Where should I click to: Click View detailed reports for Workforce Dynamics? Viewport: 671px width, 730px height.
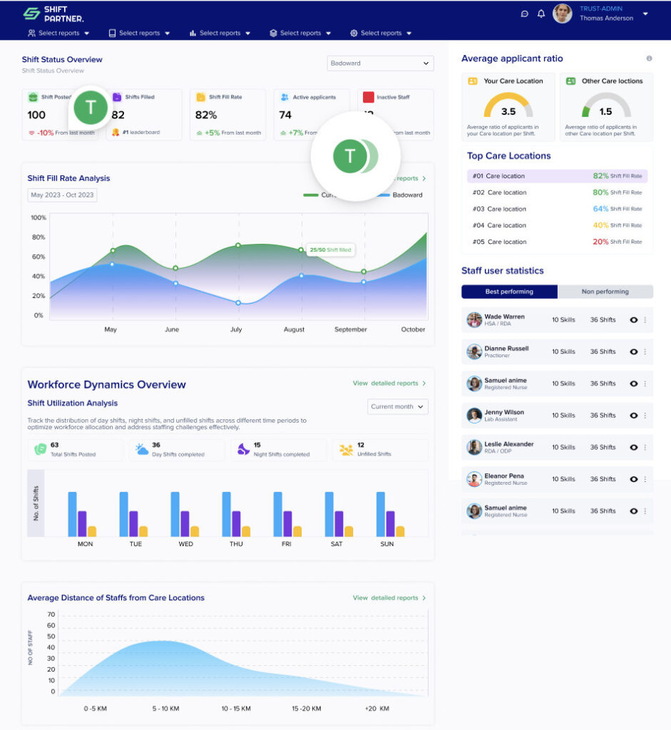click(387, 383)
